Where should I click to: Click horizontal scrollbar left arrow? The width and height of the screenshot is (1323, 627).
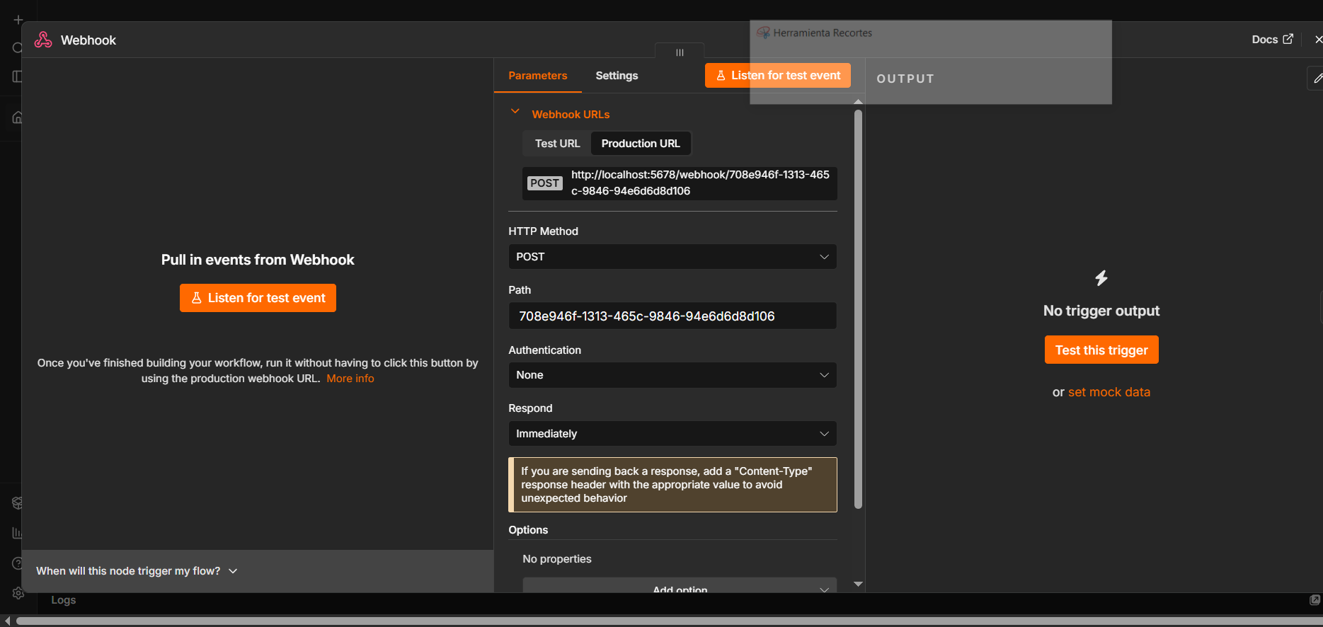tap(7, 621)
